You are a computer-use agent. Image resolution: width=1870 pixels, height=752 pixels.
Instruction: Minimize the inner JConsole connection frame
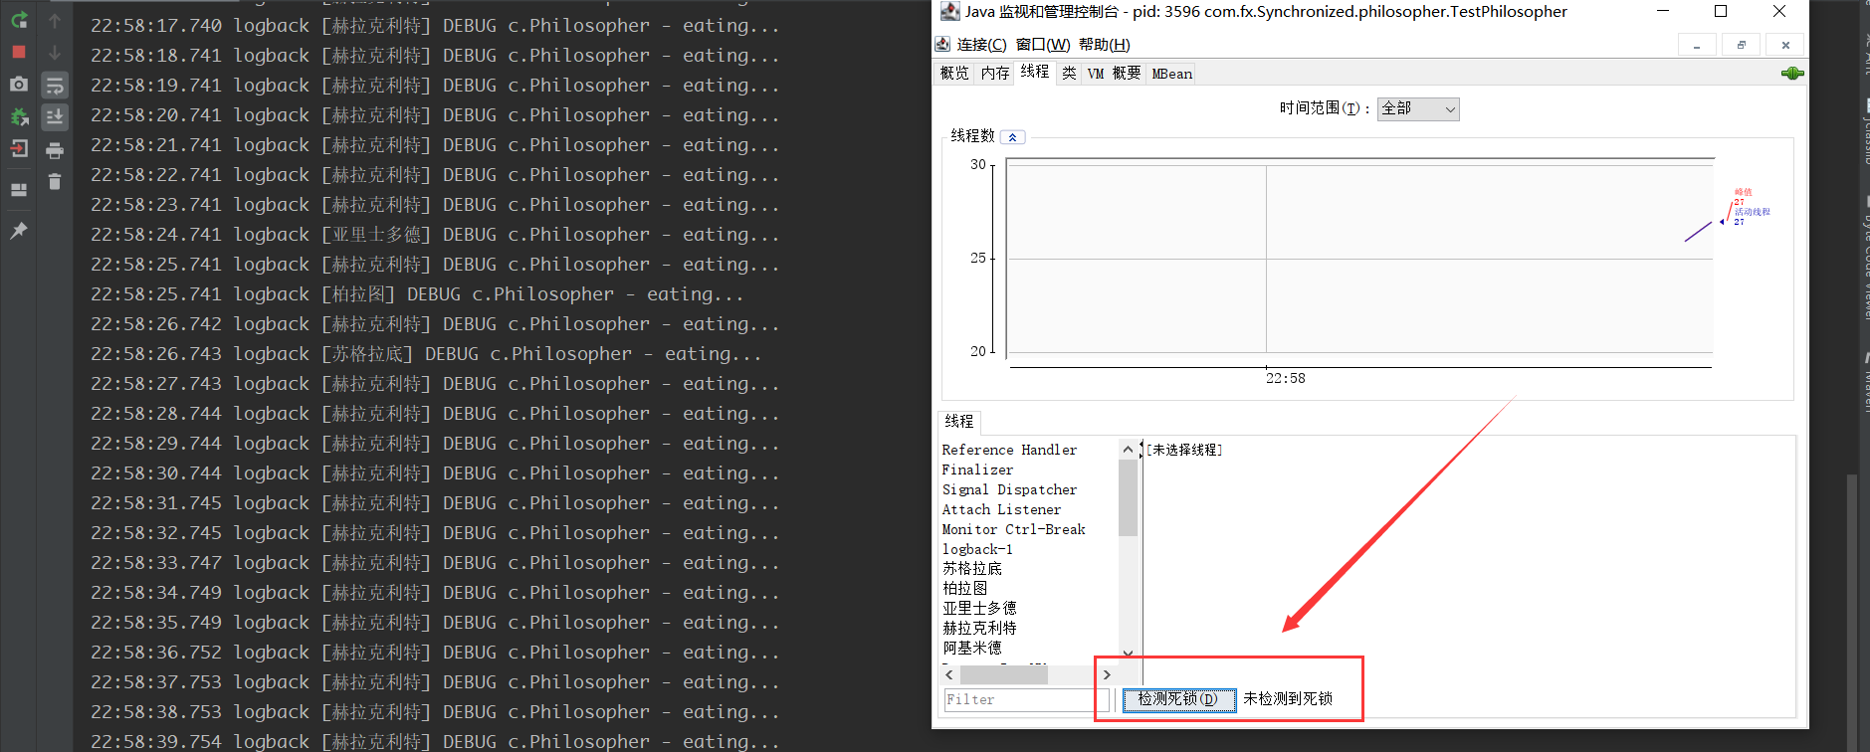pyautogui.click(x=1697, y=45)
